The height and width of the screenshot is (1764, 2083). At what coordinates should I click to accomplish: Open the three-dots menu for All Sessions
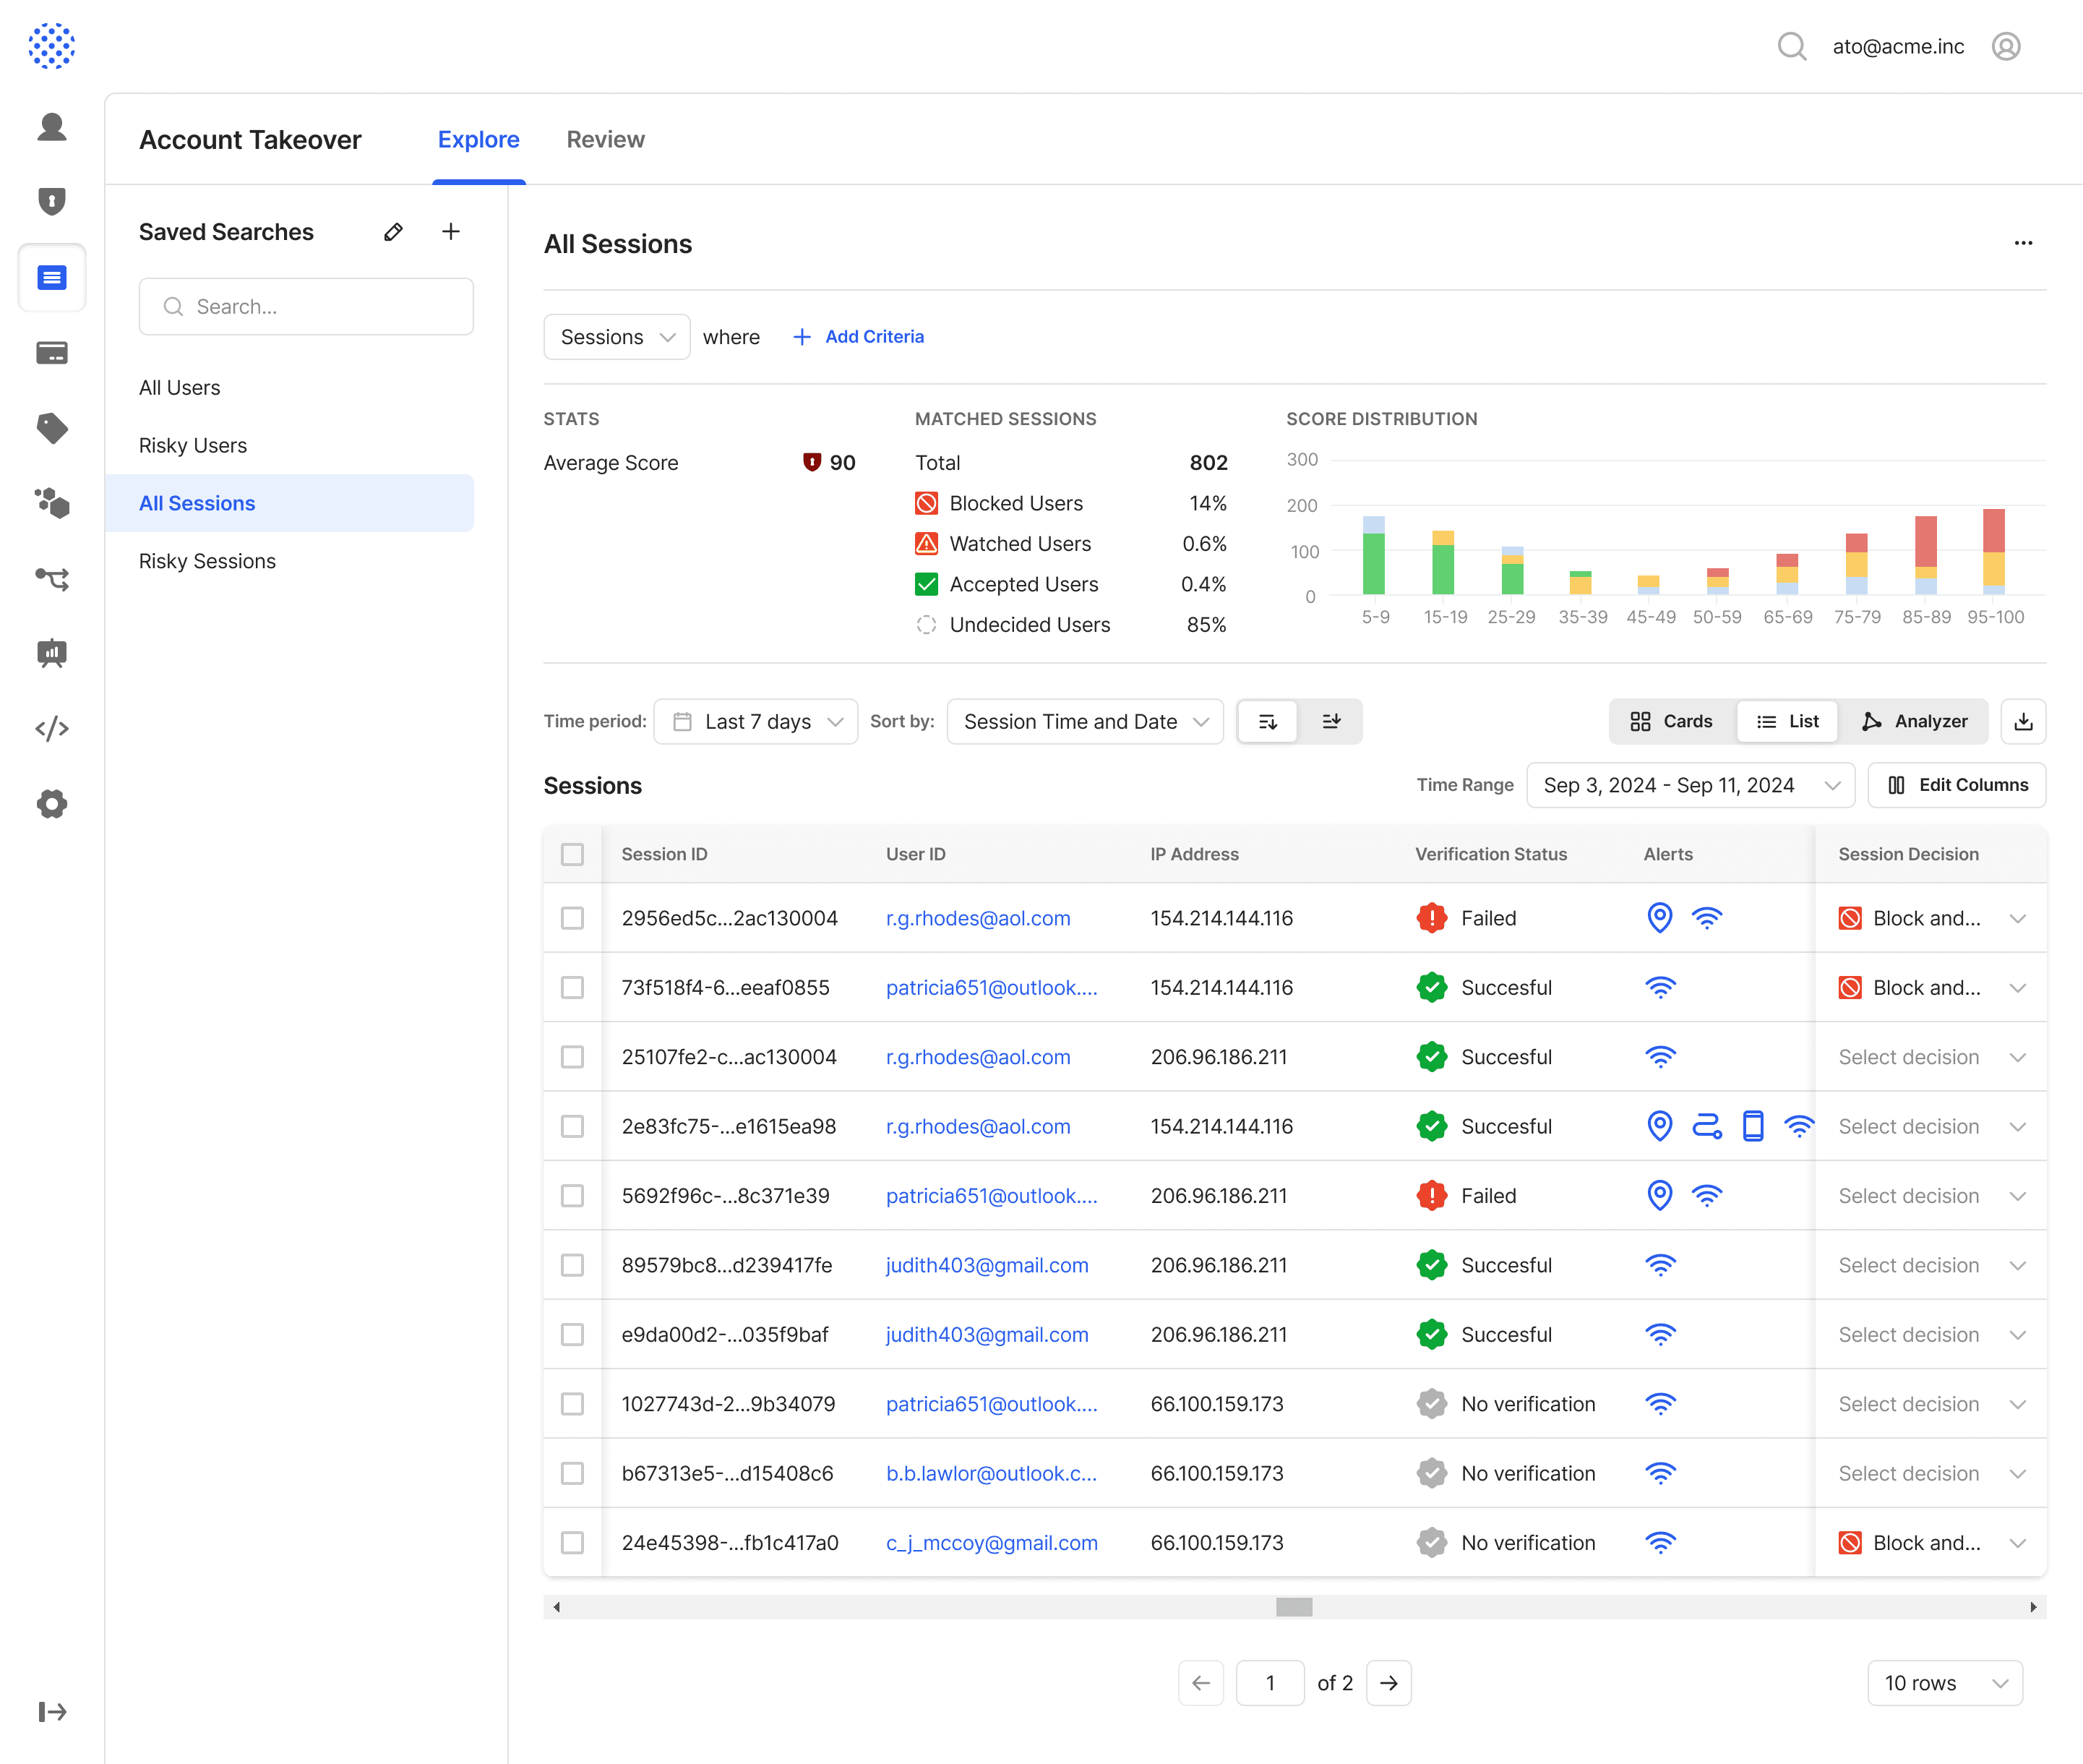[2023, 243]
